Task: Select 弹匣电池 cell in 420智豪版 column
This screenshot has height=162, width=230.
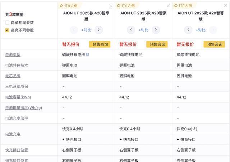Action: coord(127,65)
